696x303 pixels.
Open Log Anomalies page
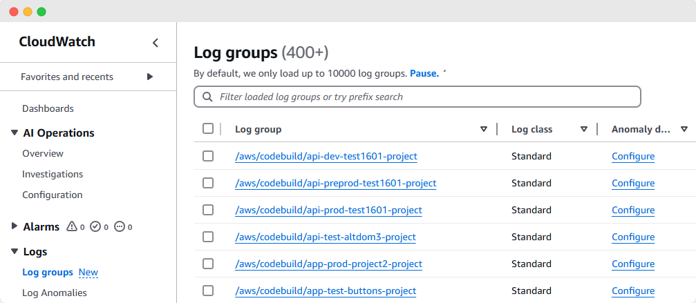click(x=55, y=293)
